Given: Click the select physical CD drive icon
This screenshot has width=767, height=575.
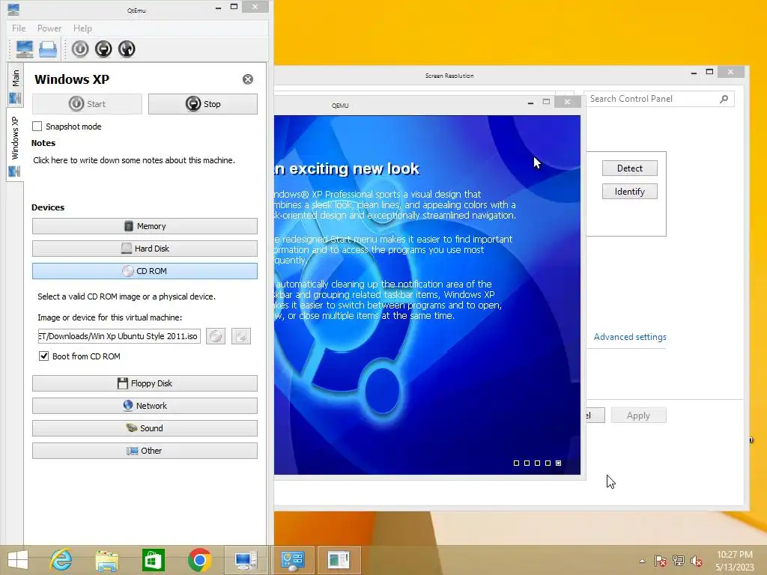Looking at the screenshot, I should pos(241,336).
